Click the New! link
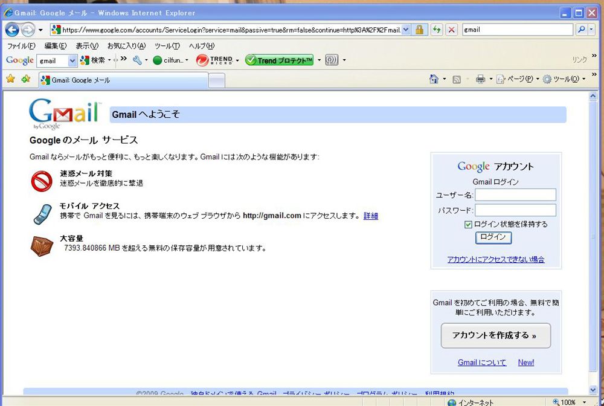This screenshot has width=604, height=406. pos(526,362)
